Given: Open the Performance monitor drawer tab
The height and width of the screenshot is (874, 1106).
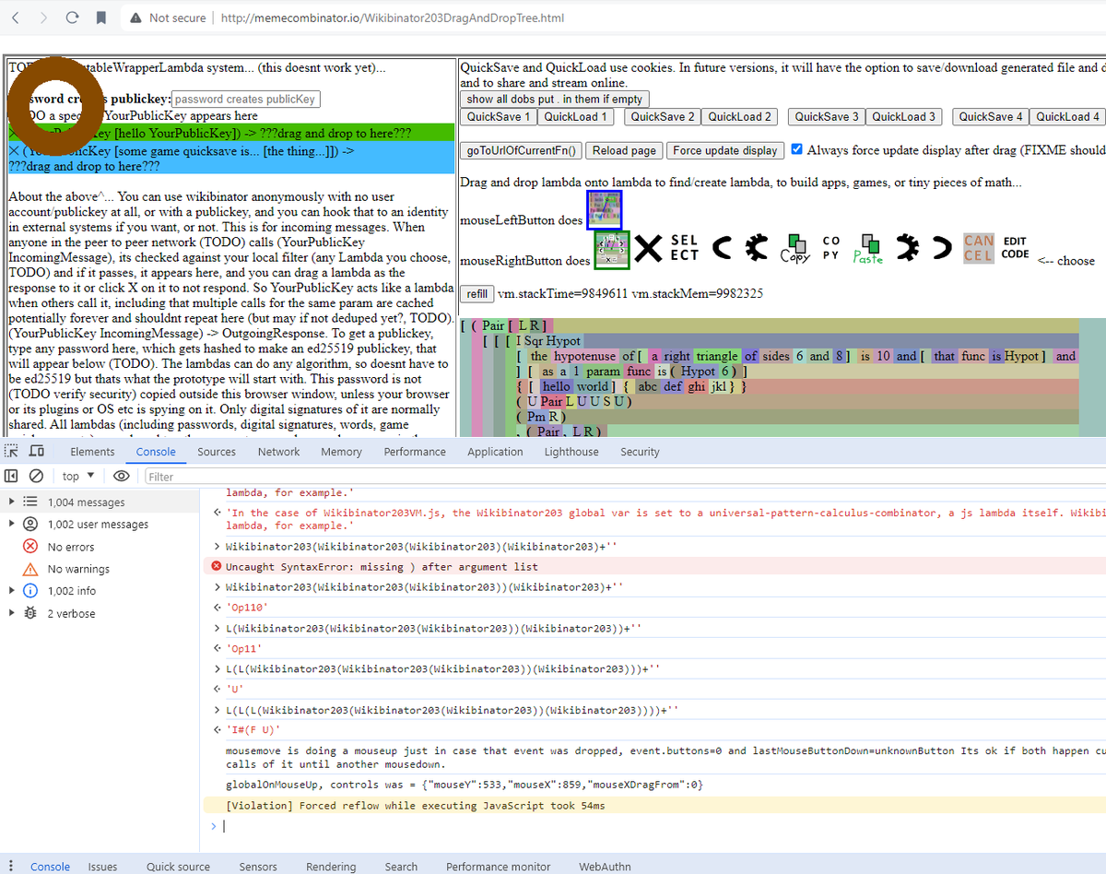Looking at the screenshot, I should [x=498, y=867].
